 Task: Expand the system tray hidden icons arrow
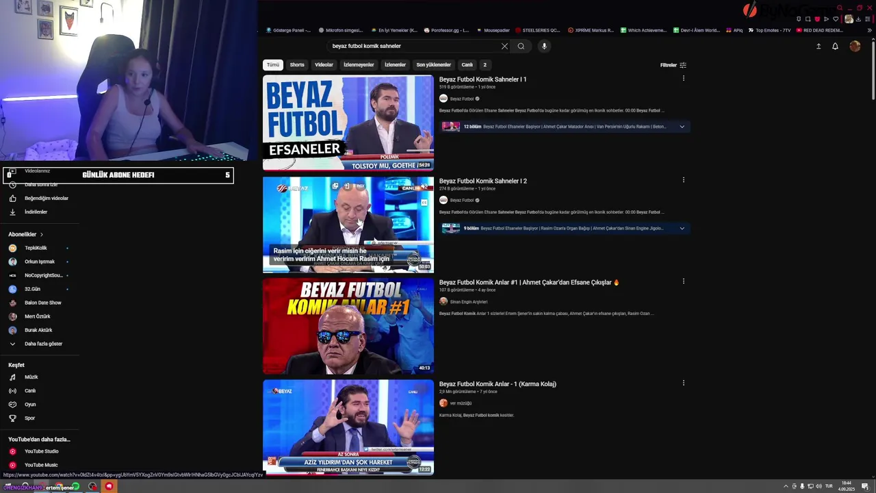(786, 486)
